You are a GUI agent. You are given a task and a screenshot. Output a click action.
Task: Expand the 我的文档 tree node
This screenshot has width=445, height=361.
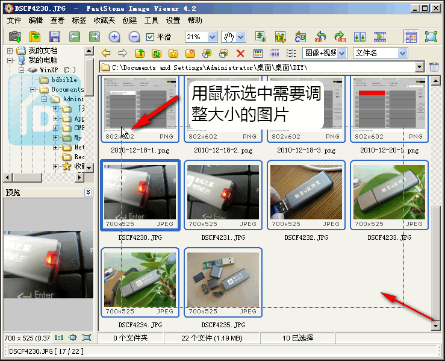[x=10, y=51]
